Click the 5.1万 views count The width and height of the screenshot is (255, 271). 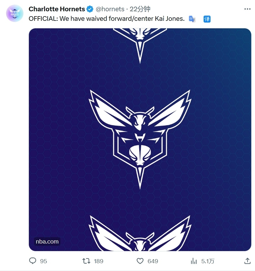pyautogui.click(x=208, y=261)
